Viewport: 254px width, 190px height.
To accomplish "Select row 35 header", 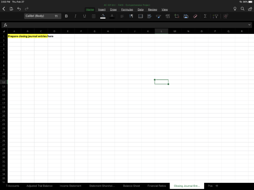I will point(4,178).
